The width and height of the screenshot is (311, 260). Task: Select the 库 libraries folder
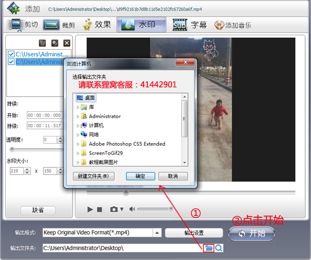87,107
